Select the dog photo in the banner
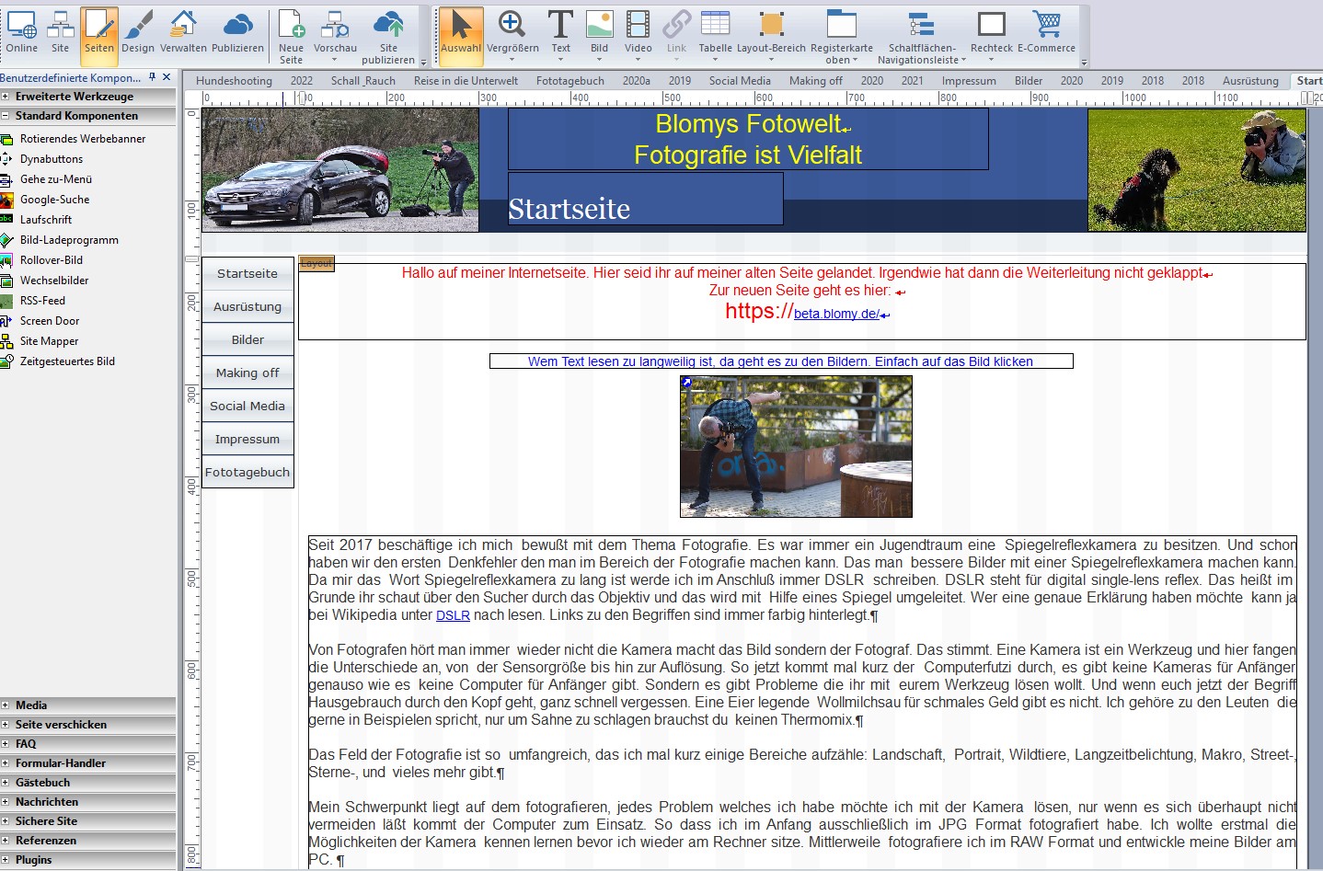This screenshot has width=1323, height=871. pyautogui.click(x=1197, y=169)
